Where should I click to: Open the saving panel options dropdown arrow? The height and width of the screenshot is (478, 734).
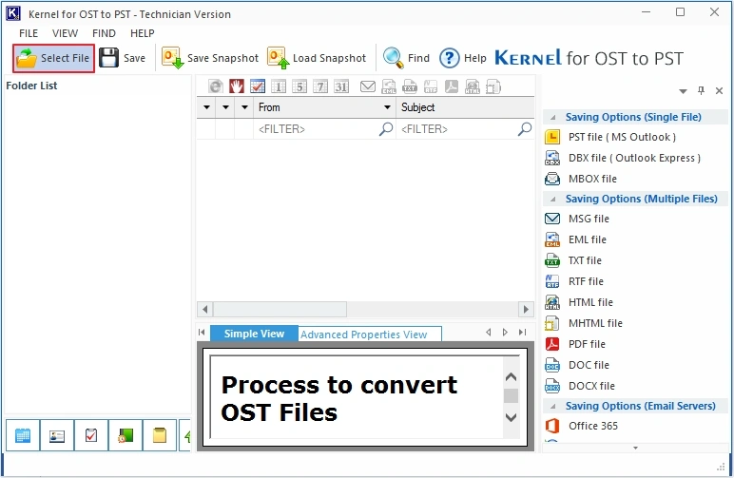click(x=683, y=91)
